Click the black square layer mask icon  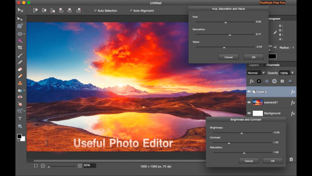pos(259,81)
